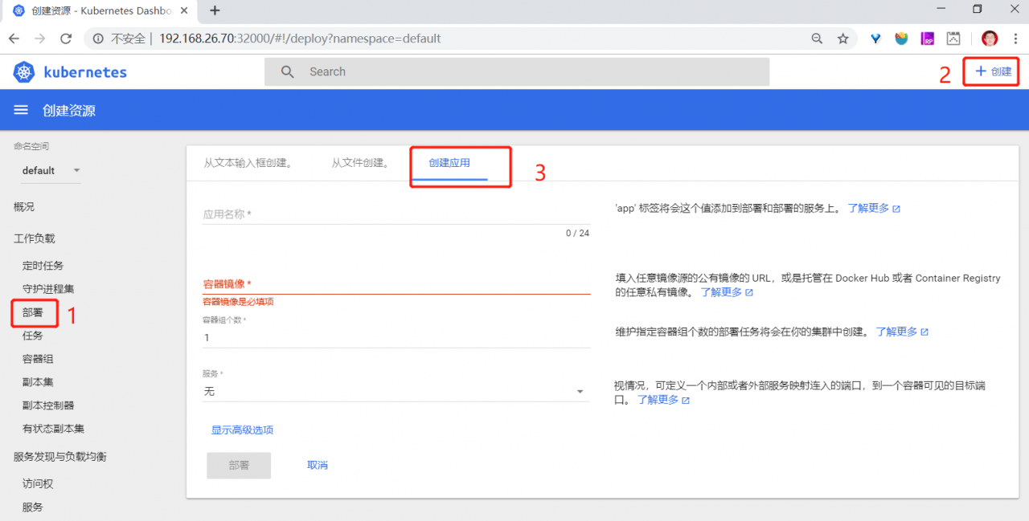Select 访问权 in the sidebar
1029x521 pixels.
pyautogui.click(x=38, y=484)
